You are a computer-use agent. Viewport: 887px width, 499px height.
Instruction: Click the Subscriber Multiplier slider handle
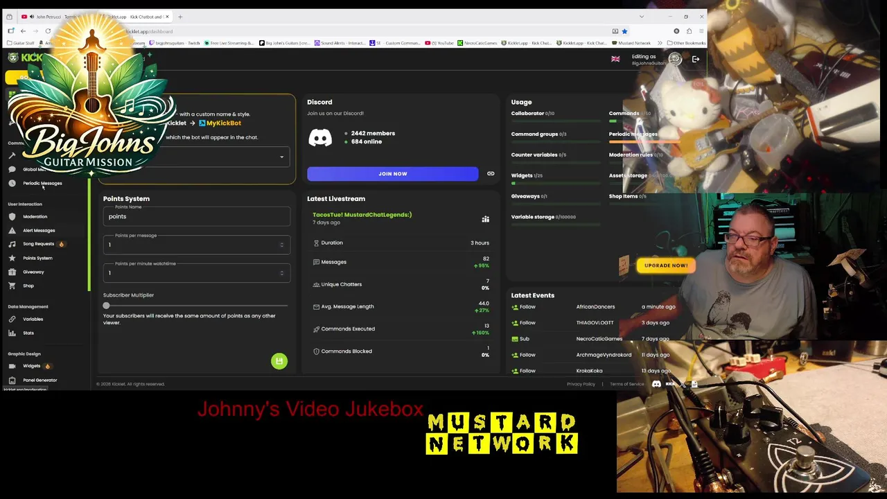[106, 306]
